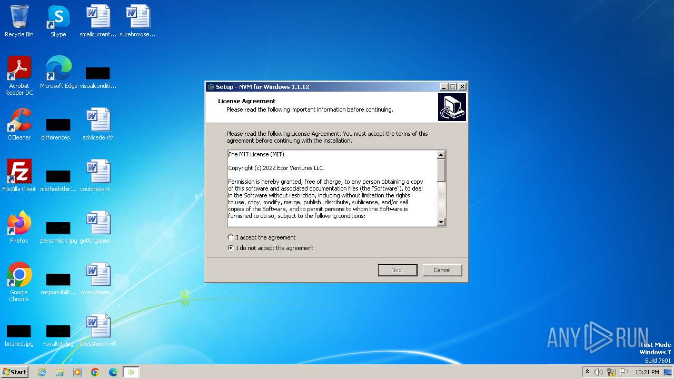Select the gettingques document icon
This screenshot has height=379, width=674.
click(x=98, y=227)
